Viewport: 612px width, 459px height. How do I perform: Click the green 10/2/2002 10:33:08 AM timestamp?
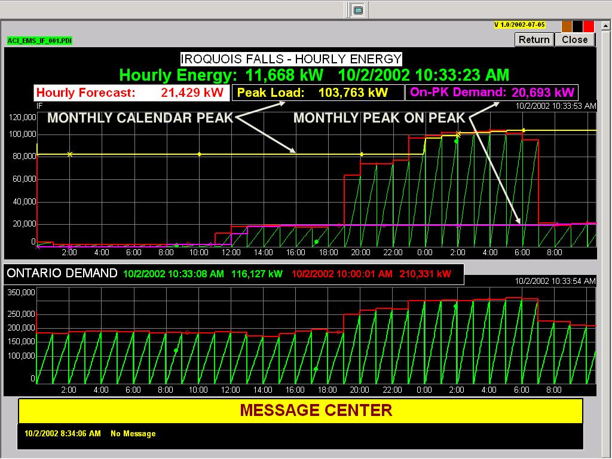pyautogui.click(x=174, y=274)
